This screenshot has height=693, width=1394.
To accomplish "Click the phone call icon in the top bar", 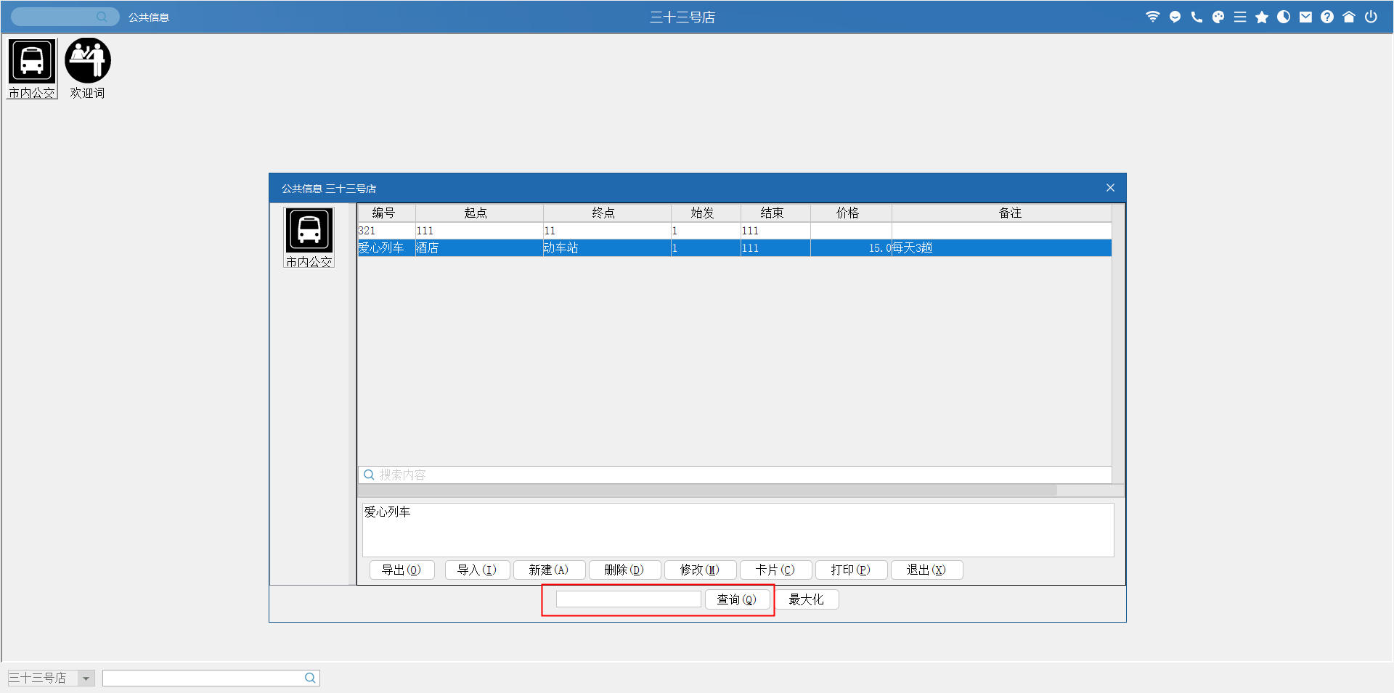I will pos(1197,17).
